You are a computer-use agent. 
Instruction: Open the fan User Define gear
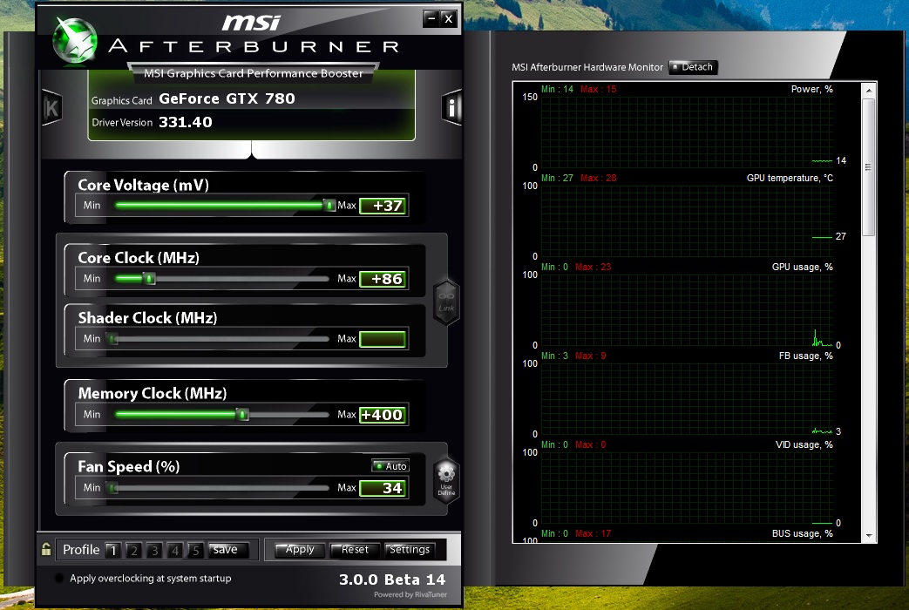pyautogui.click(x=446, y=479)
